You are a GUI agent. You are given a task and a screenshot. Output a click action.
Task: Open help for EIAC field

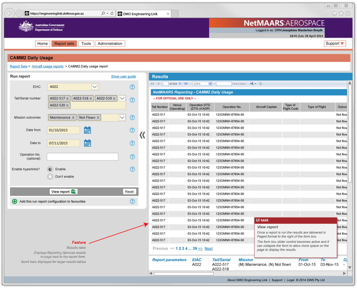coord(132,87)
